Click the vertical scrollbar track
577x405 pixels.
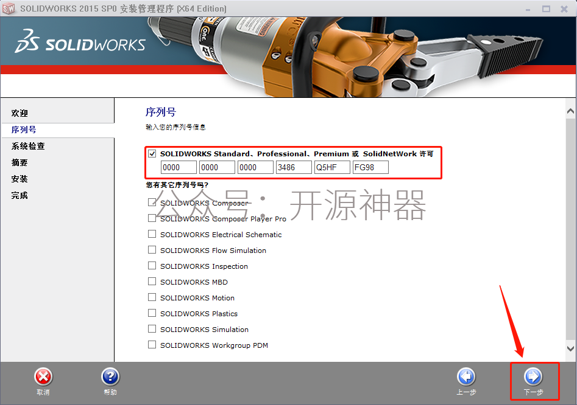coord(570,229)
